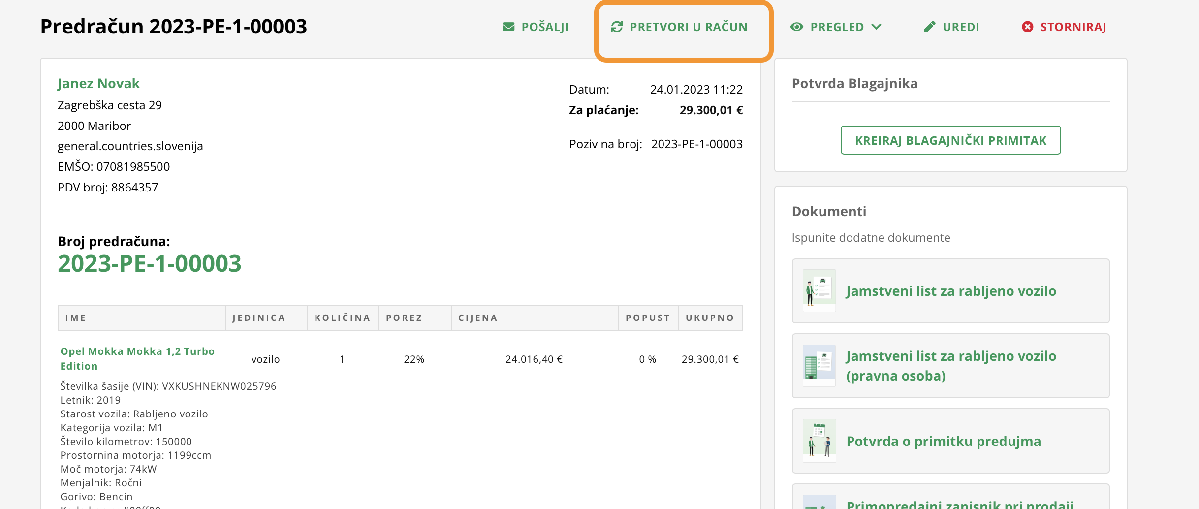The height and width of the screenshot is (509, 1199).
Task: Click the large green number 2023-PE-1-00003
Action: [150, 263]
